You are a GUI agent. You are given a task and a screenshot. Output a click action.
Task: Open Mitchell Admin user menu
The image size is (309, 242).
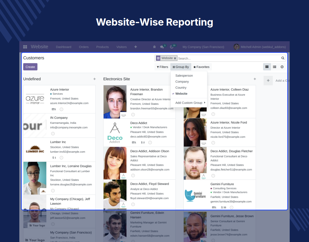click(260, 47)
